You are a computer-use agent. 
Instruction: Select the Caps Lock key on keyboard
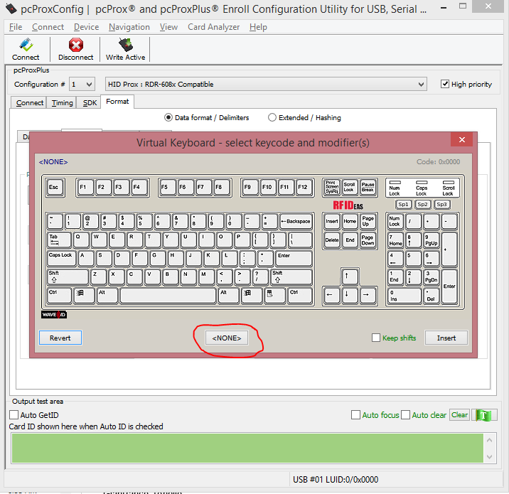pos(61,259)
